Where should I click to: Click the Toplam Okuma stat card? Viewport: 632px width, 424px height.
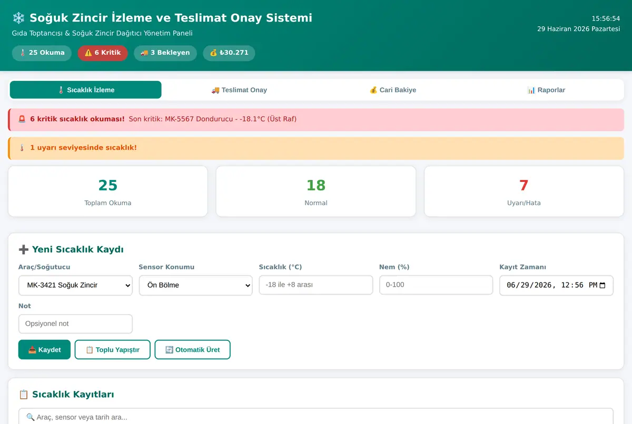108,191
